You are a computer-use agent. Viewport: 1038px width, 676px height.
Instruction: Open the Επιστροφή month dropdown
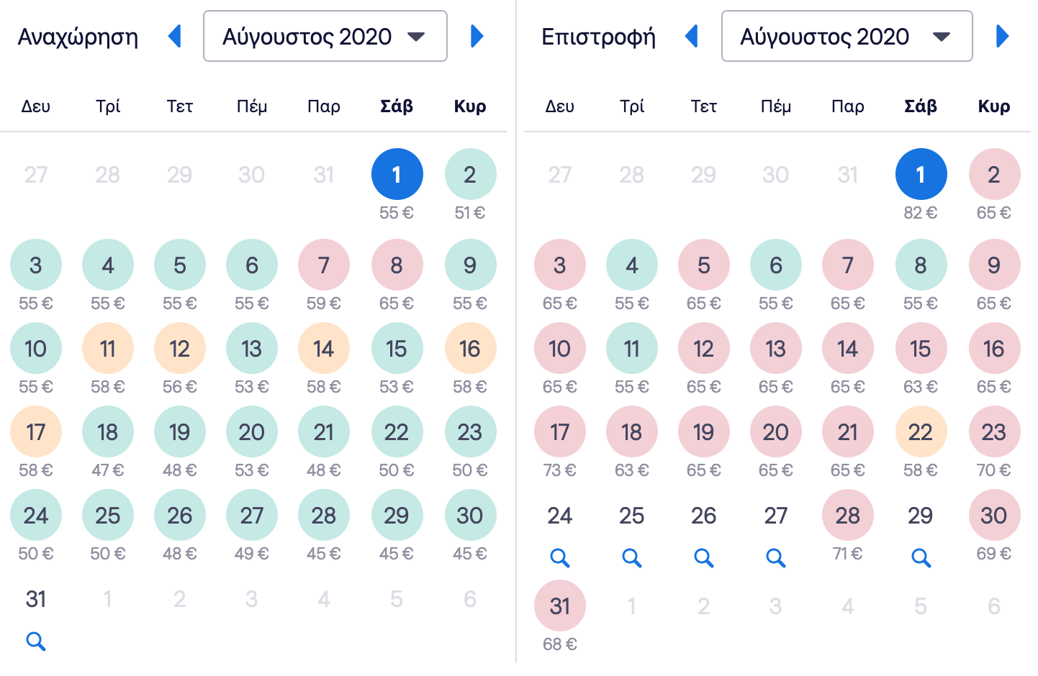pos(847,36)
